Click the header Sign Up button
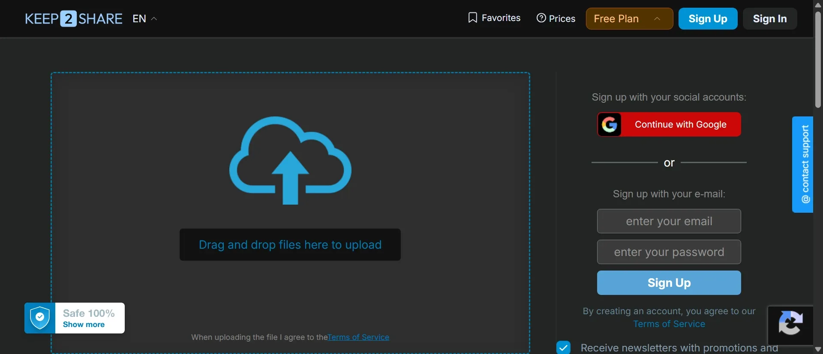 pyautogui.click(x=708, y=19)
